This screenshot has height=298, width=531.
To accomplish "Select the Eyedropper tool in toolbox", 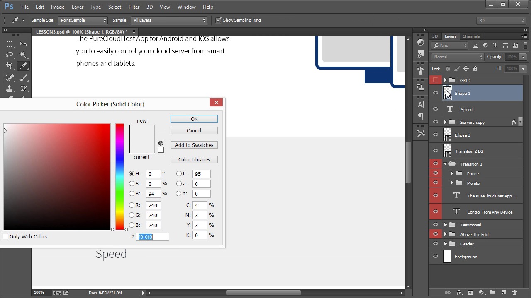I will 23,66.
